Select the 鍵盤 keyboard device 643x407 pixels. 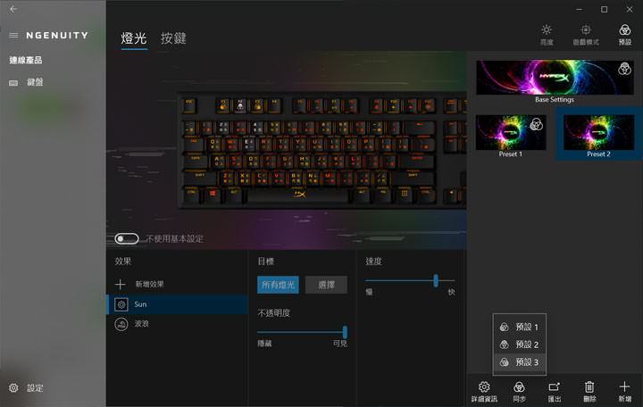tap(26, 82)
